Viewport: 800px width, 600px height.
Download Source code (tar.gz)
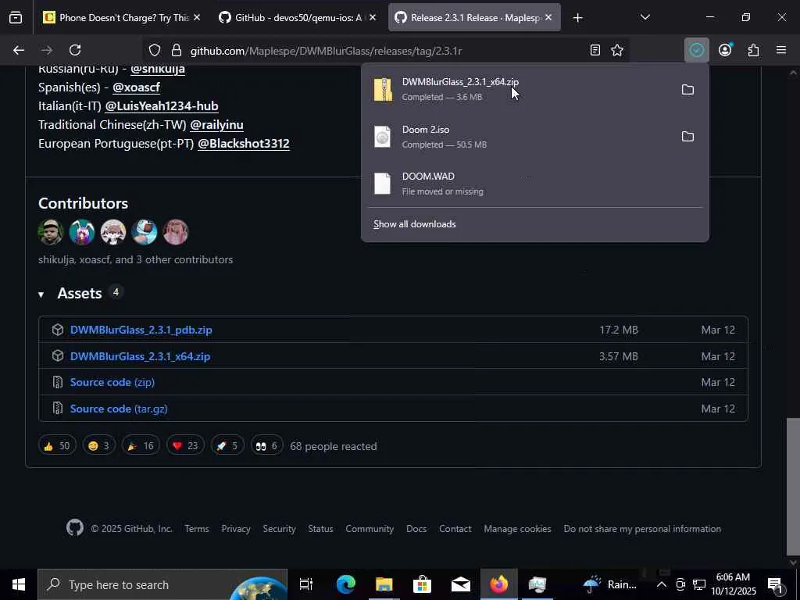119,409
